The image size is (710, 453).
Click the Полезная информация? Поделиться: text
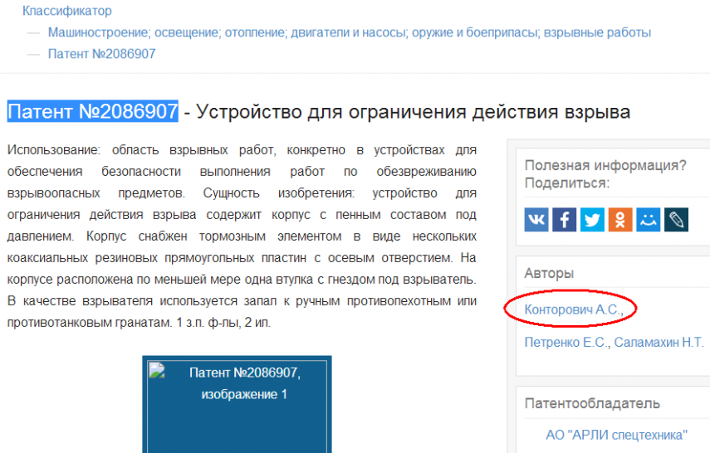[605, 174]
